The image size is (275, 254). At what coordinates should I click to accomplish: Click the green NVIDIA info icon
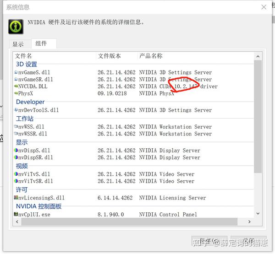(16, 27)
